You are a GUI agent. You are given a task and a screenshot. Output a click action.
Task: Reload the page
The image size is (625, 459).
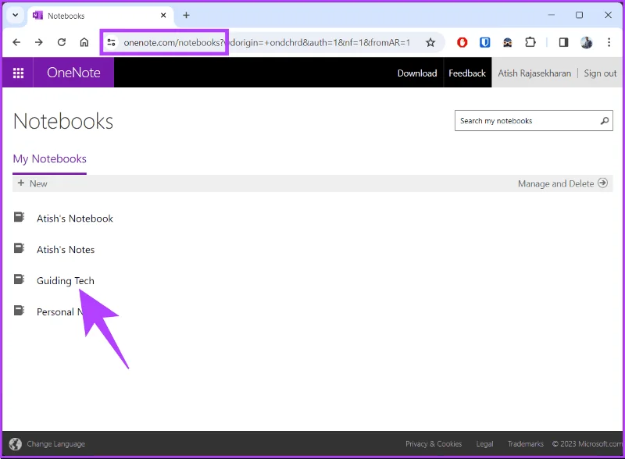pos(62,42)
